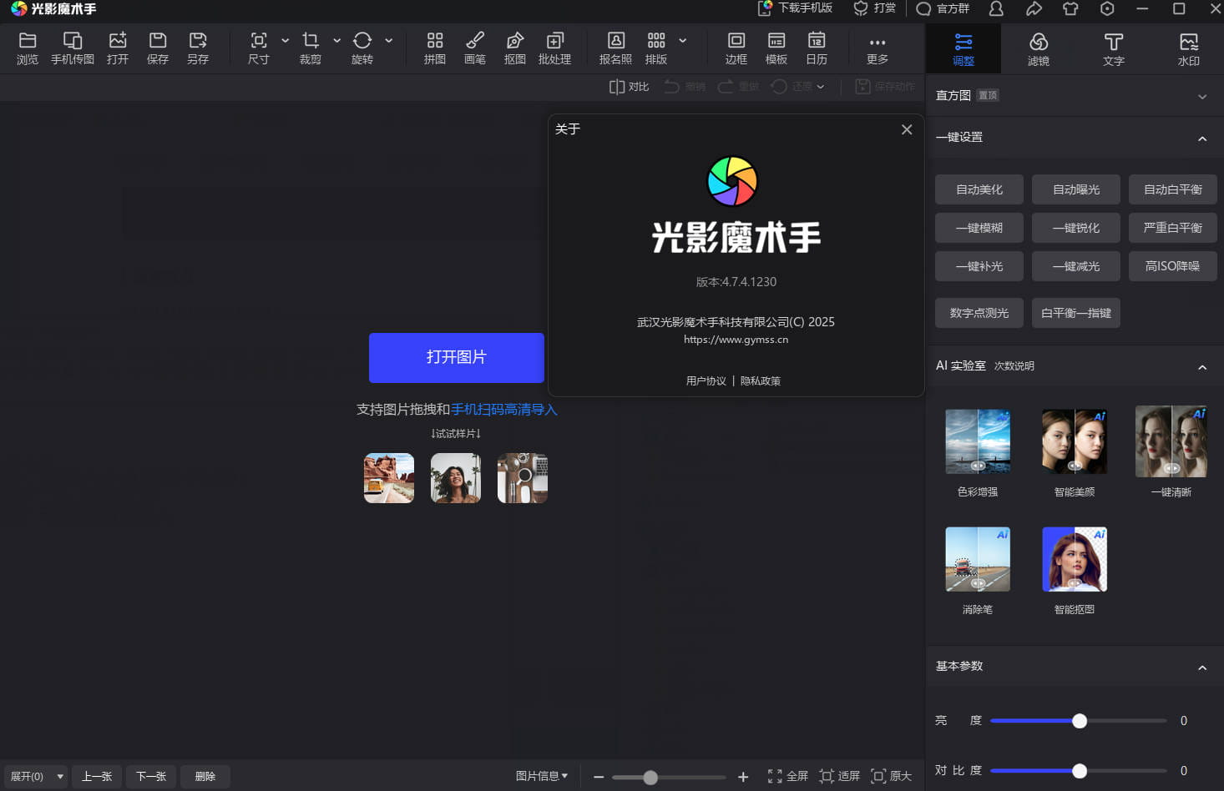Select the 旋转 rotate tool
Viewport: 1224px width, 791px height.
click(x=362, y=48)
